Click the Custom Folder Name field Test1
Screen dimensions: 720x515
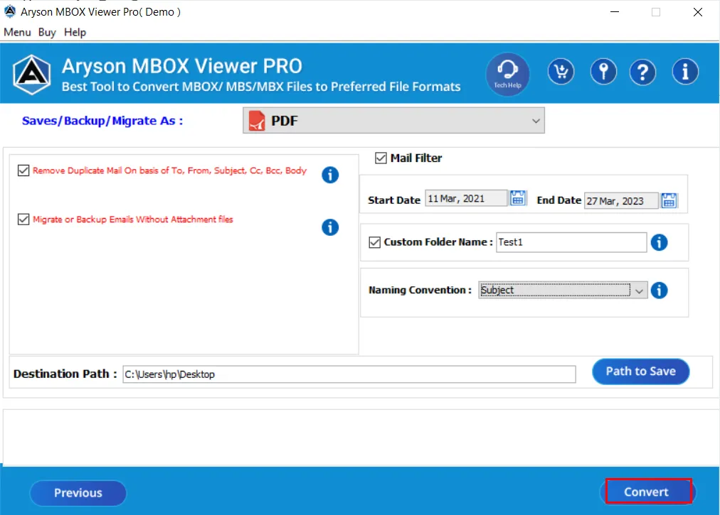click(571, 242)
